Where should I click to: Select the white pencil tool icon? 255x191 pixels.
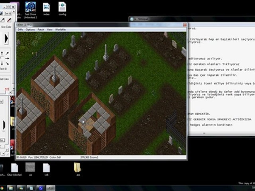coord(3,20)
